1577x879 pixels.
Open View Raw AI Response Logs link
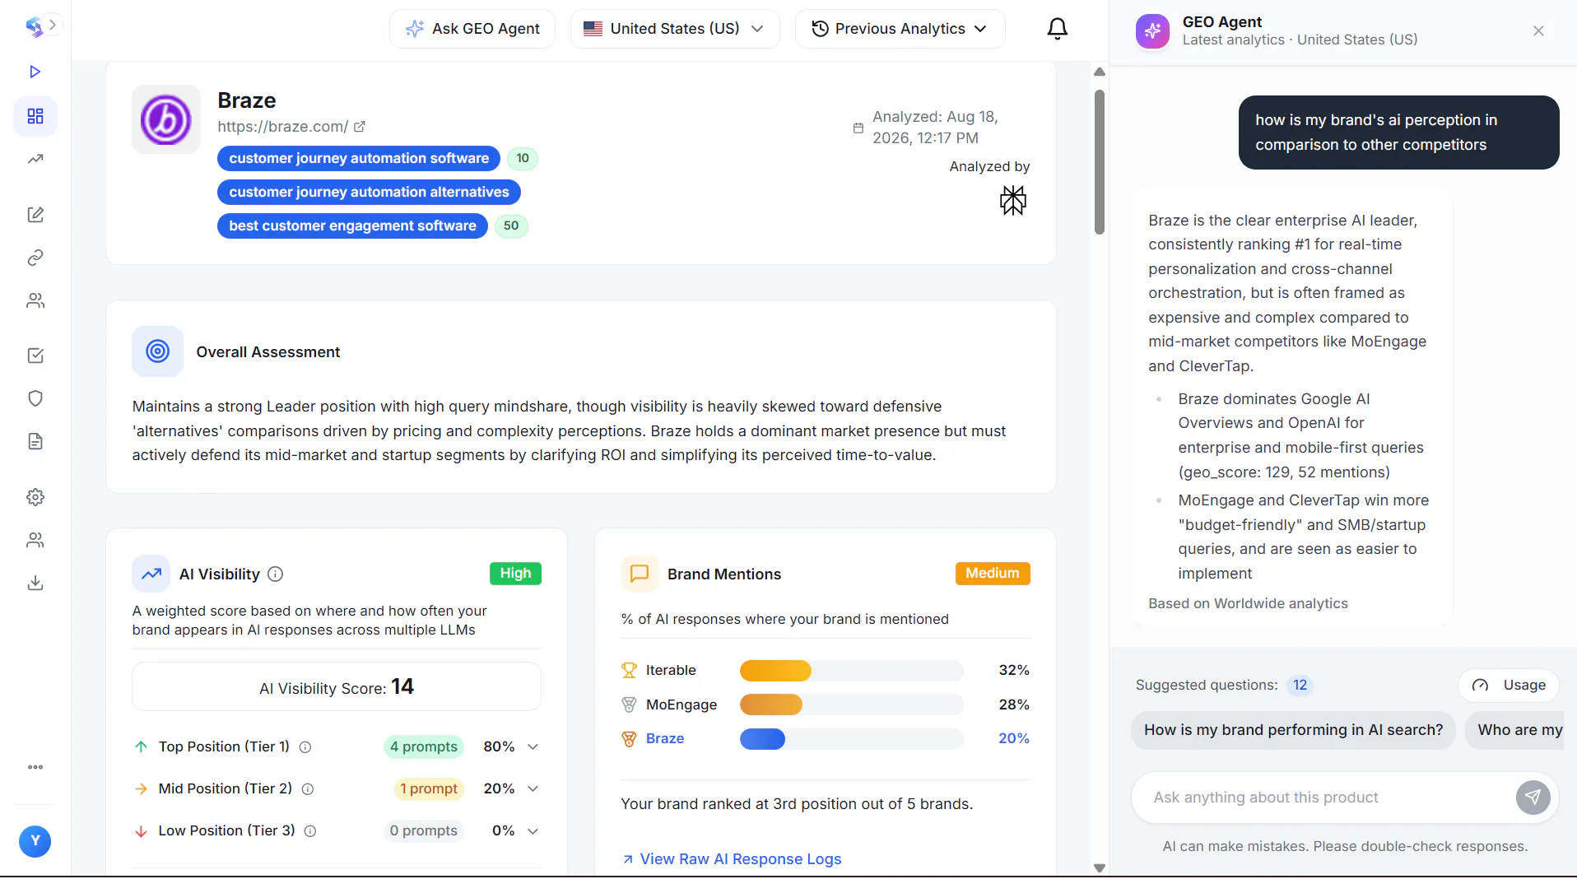click(733, 859)
